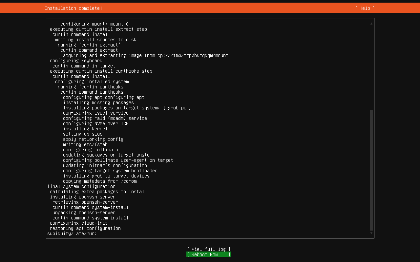Click the empty scrollbar track above the thumb
420x262 pixels.
[371, 65]
